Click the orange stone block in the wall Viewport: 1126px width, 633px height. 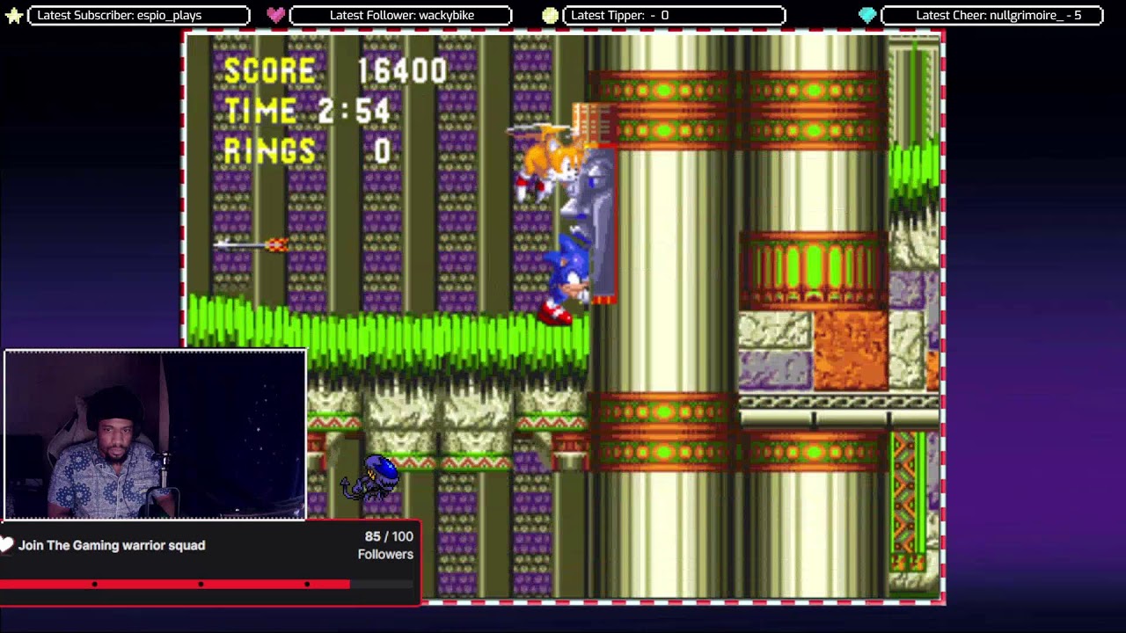[x=850, y=350]
